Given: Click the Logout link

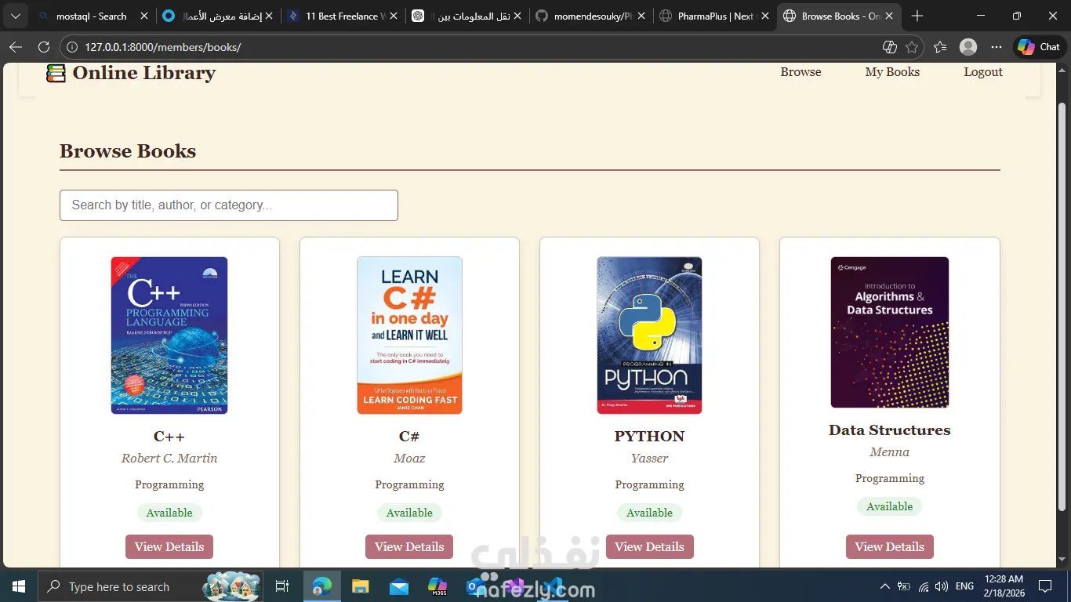Looking at the screenshot, I should click(983, 72).
